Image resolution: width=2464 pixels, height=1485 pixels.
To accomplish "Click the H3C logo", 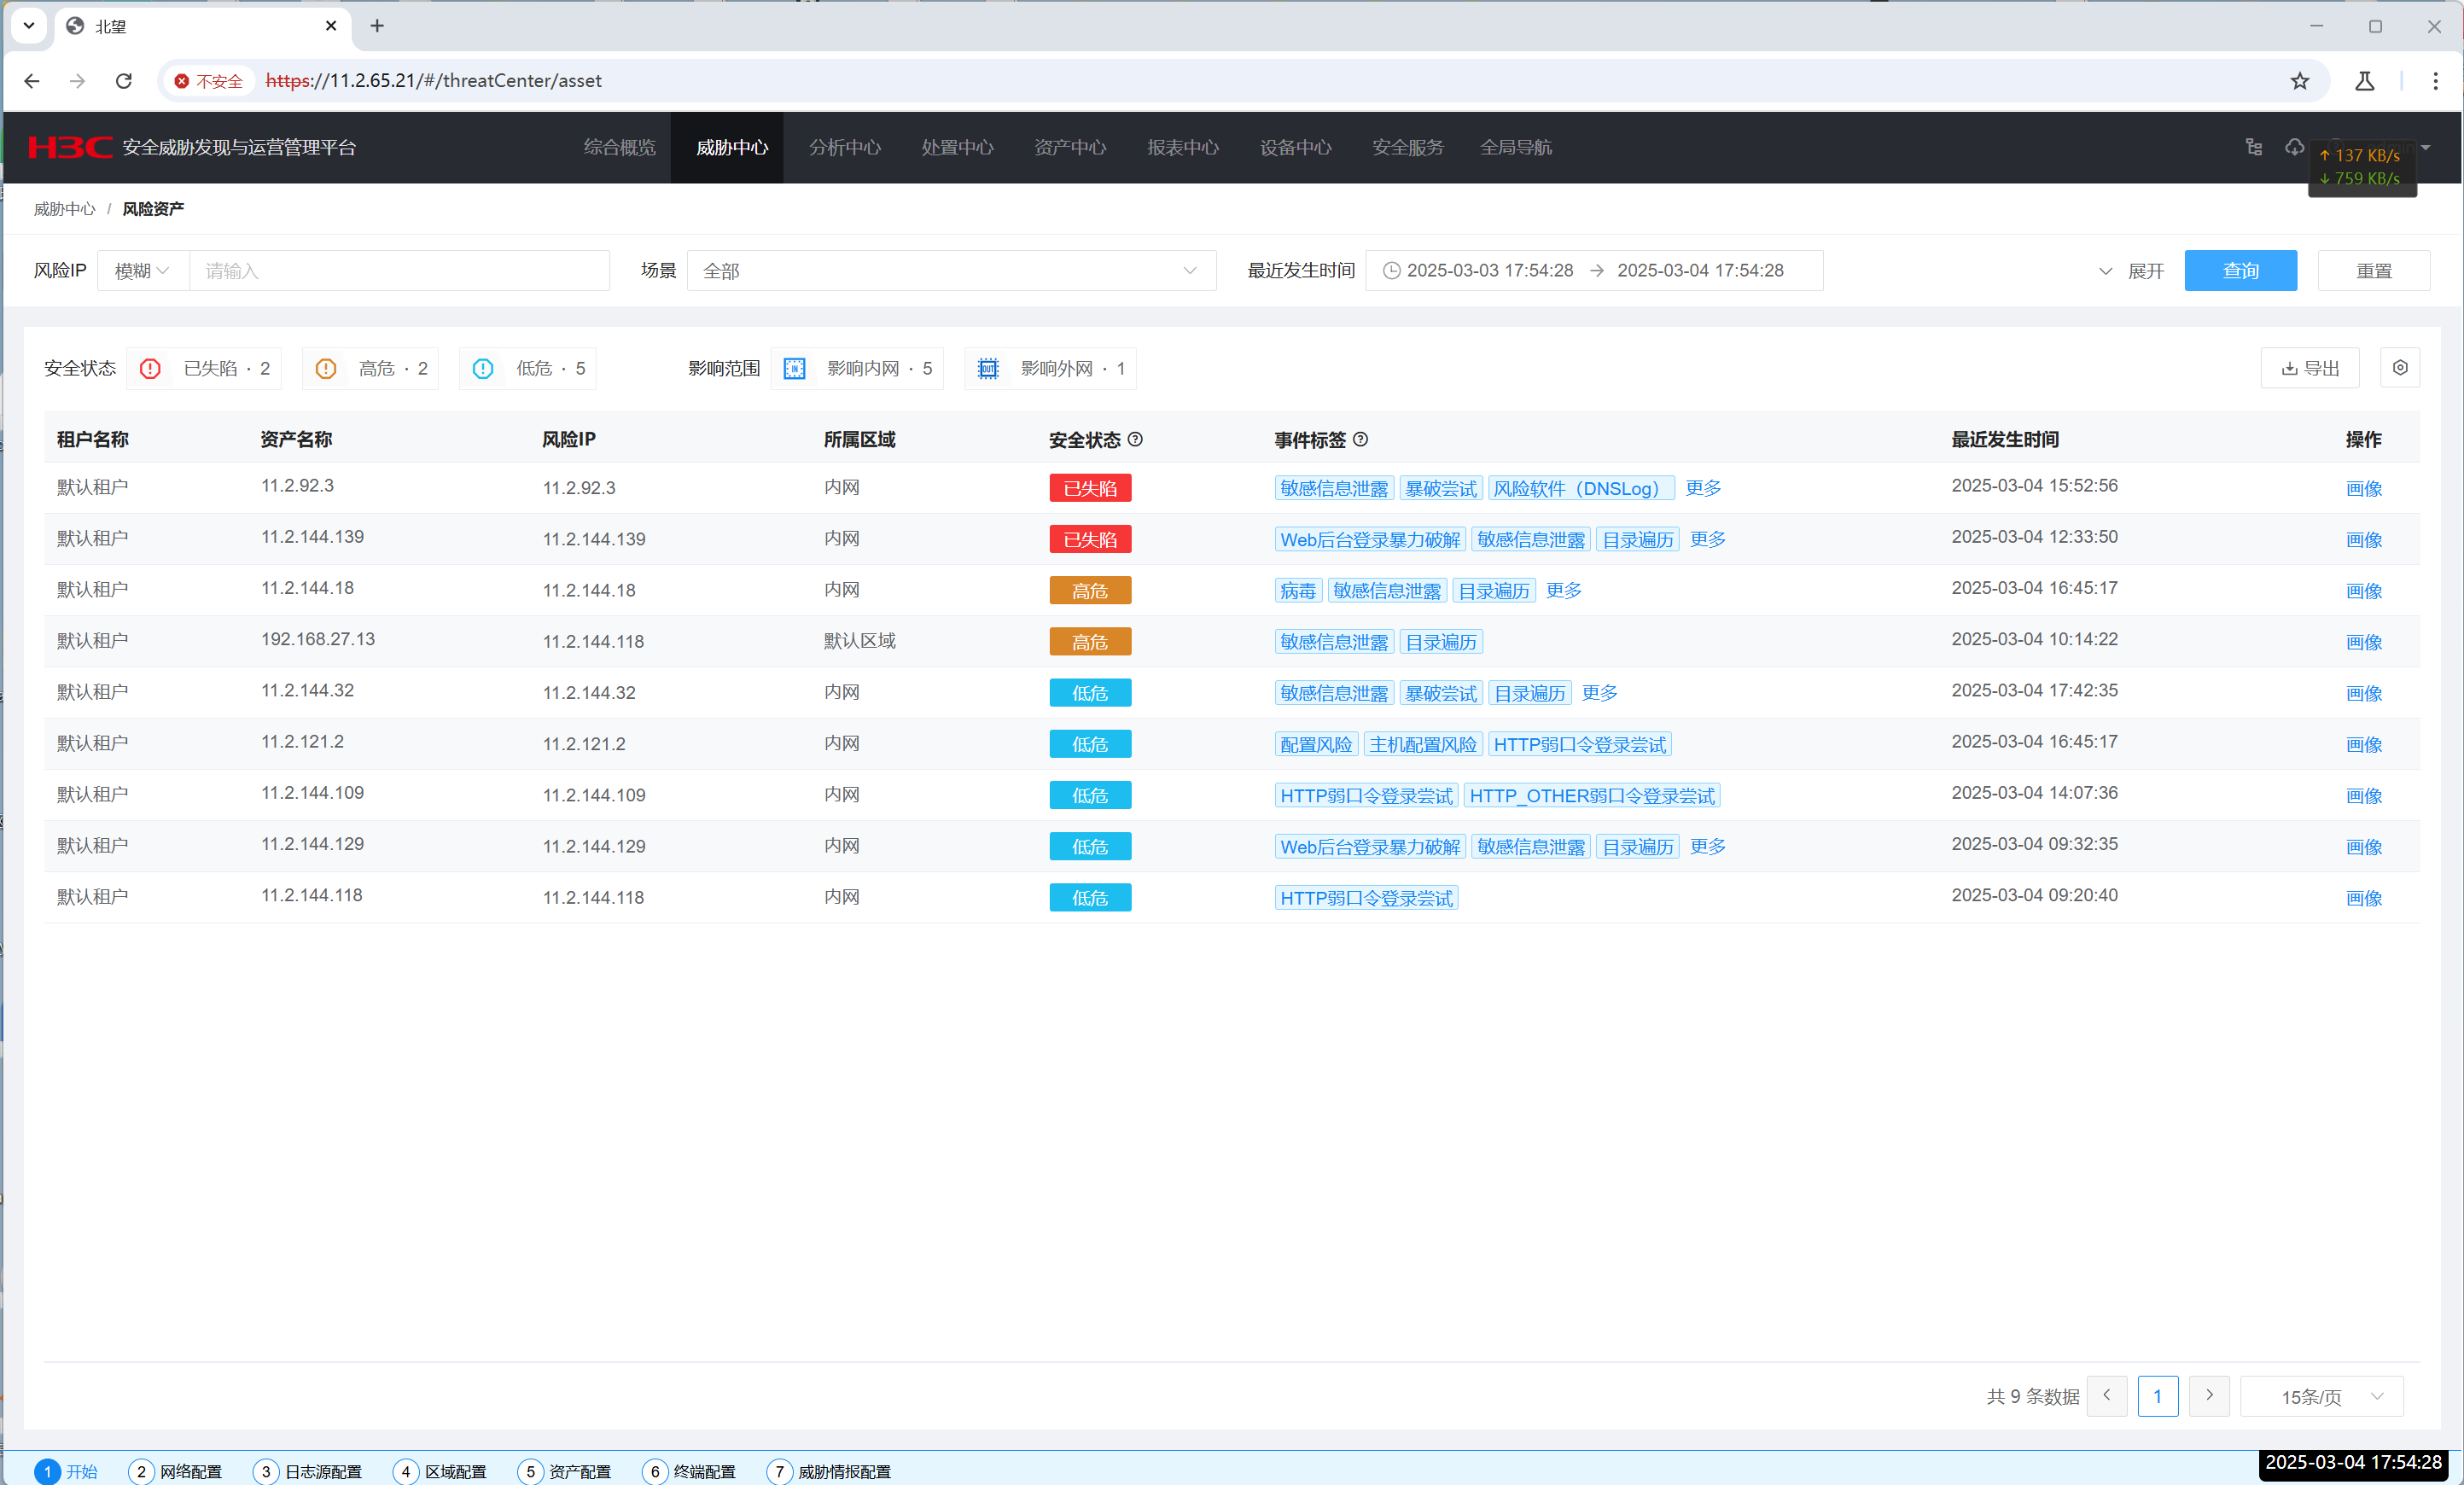I will [70, 147].
